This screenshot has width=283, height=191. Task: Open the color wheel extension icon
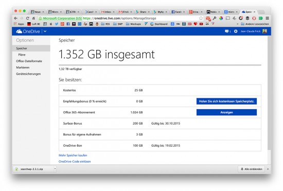(221, 18)
